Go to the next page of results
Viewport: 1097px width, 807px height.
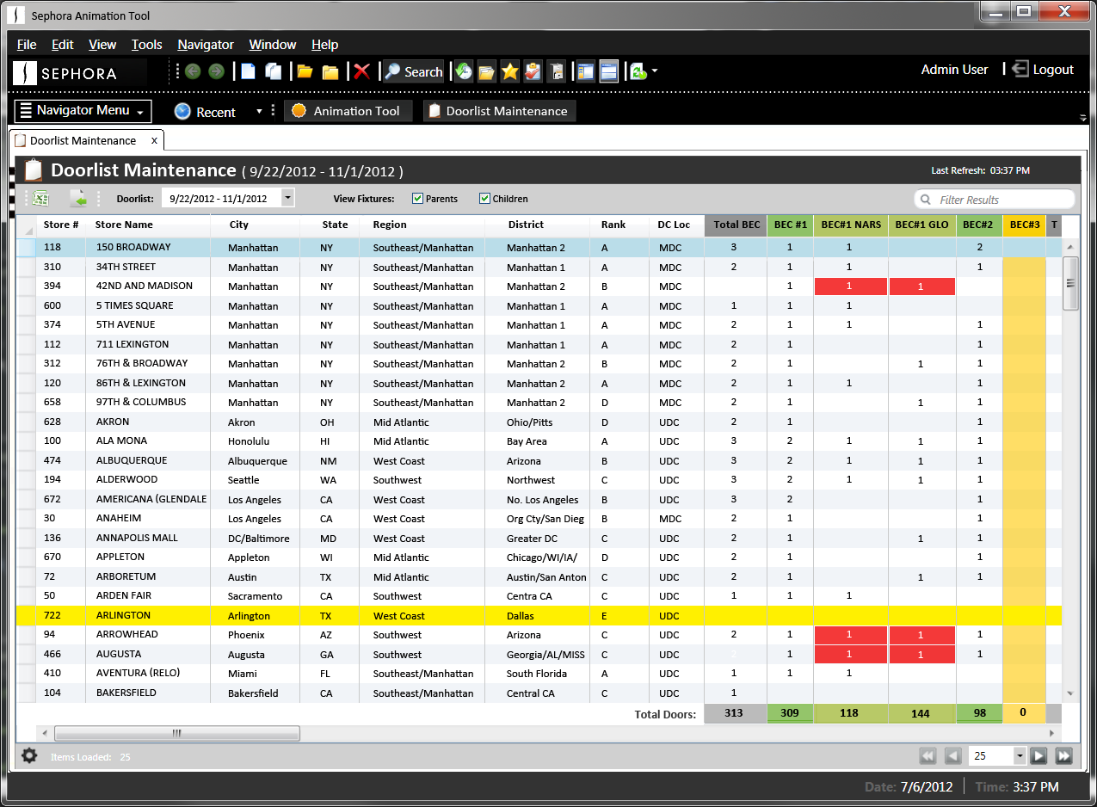[x=1038, y=755]
